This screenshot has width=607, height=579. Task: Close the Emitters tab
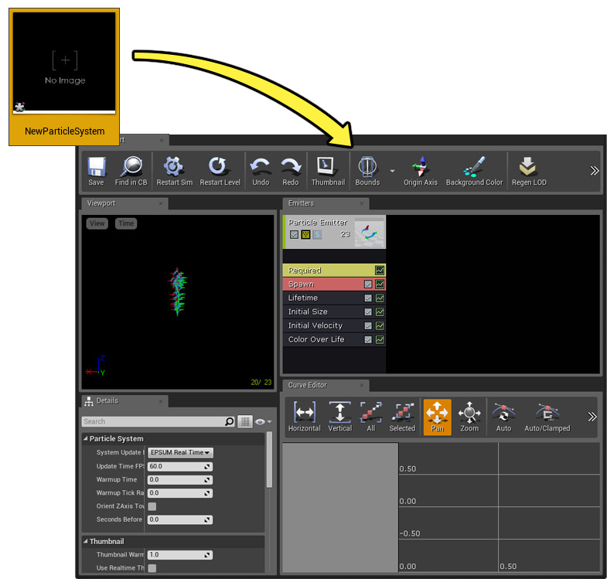click(362, 203)
